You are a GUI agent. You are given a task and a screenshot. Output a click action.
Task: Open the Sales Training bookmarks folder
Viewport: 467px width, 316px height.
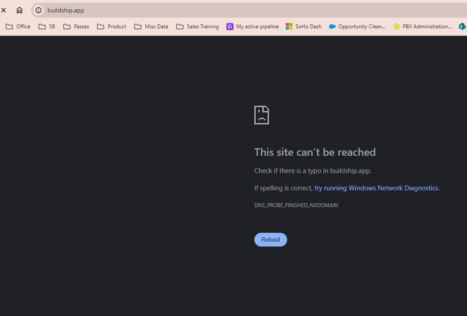point(198,27)
